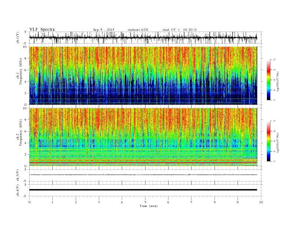Click the "5" tick on ch.1(V) axis
This screenshot has width=294, height=227.
coord(26,32)
